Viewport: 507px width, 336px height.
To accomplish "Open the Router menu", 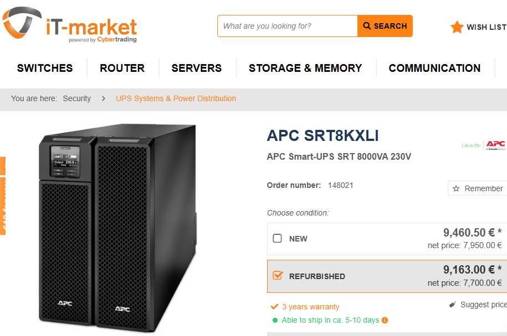I will tap(122, 68).
